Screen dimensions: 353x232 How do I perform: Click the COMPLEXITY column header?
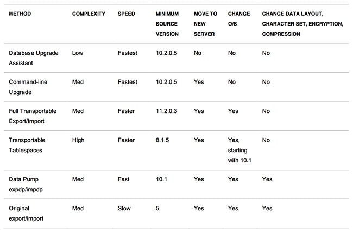[89, 12]
